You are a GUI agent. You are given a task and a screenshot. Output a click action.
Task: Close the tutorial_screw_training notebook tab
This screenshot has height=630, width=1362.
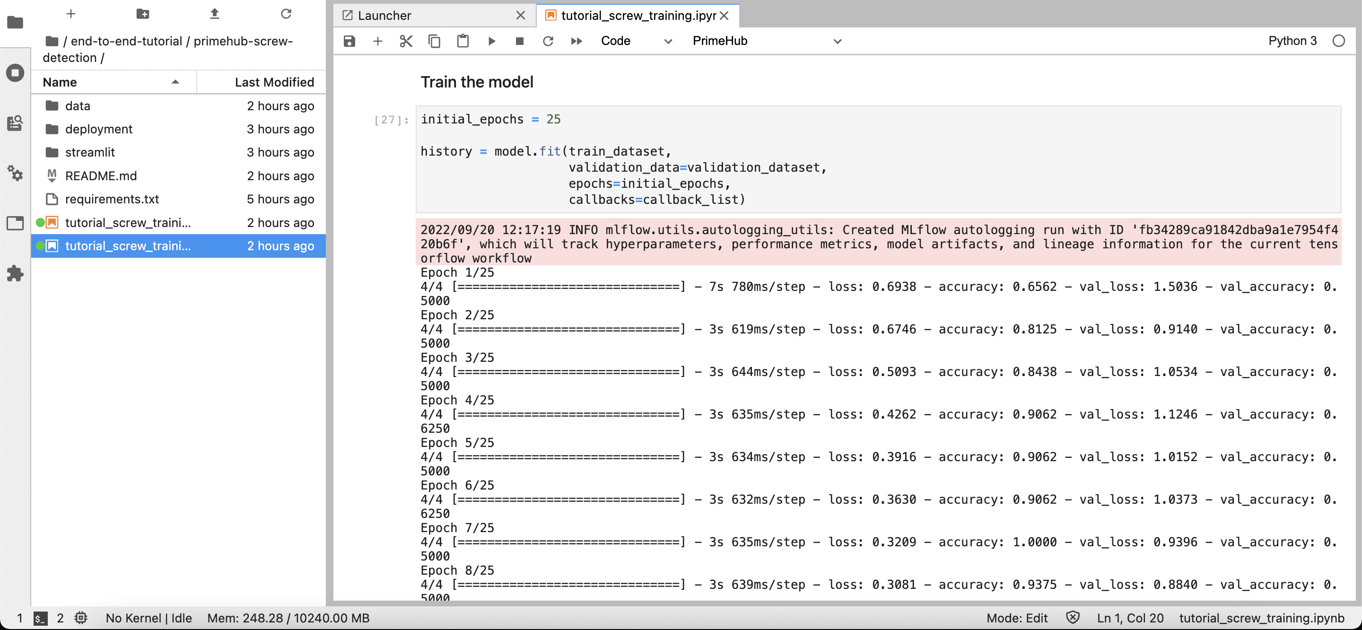[725, 15]
